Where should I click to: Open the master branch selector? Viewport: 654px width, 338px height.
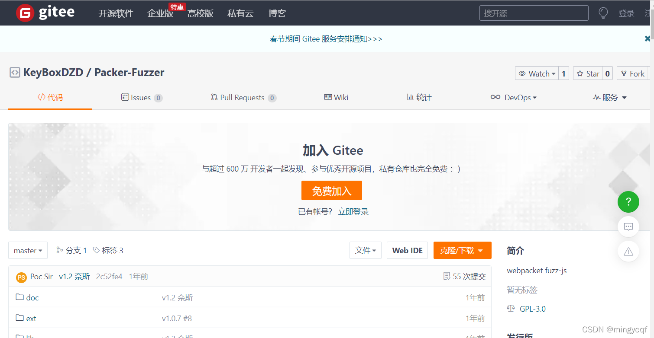(28, 250)
